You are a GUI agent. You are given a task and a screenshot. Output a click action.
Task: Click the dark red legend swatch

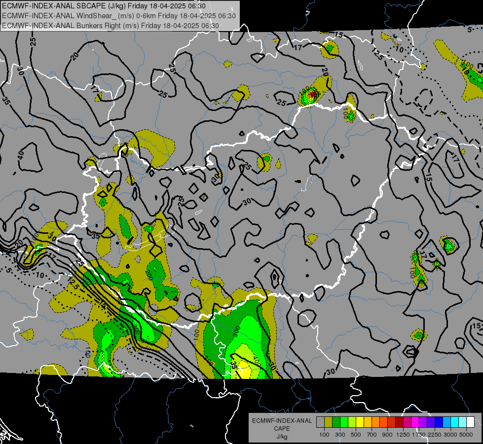pyautogui.click(x=400, y=422)
